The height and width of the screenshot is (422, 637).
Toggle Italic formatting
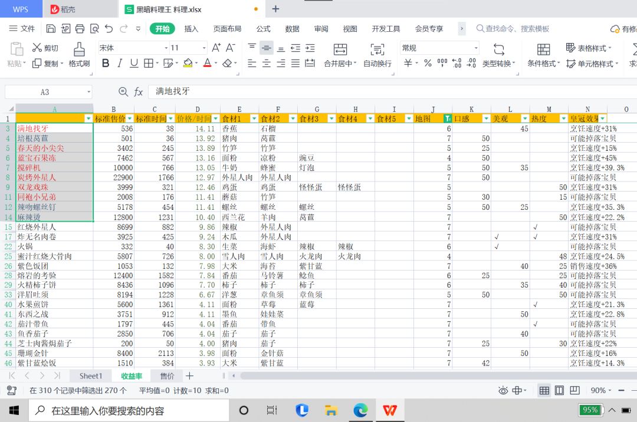click(x=120, y=64)
